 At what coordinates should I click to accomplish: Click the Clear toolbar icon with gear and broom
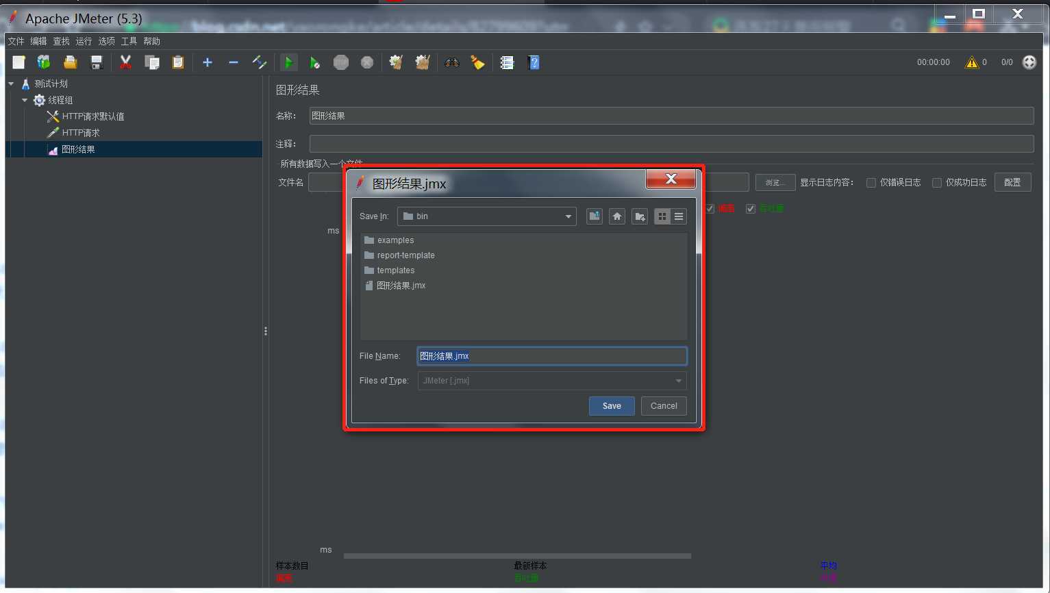tap(396, 62)
